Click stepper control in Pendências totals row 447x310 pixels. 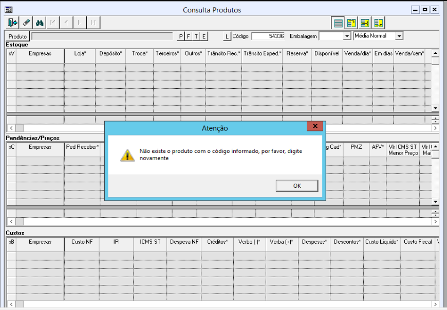435,214
